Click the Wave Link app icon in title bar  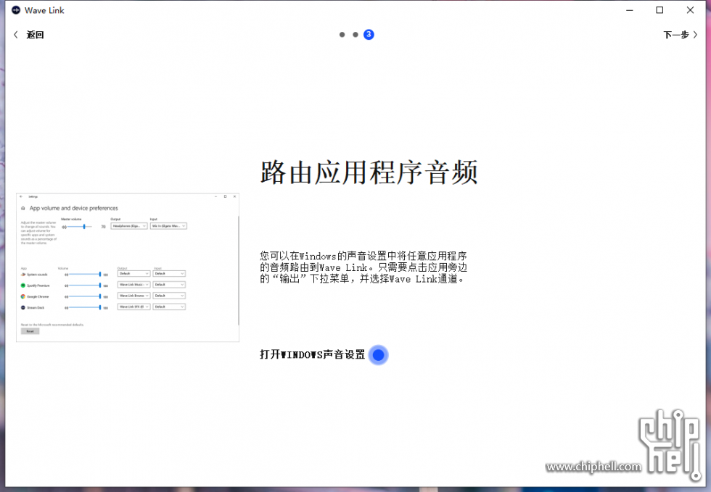click(16, 10)
